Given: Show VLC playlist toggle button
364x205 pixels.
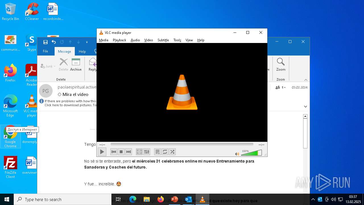Looking at the screenshot, I should [x=158, y=152].
